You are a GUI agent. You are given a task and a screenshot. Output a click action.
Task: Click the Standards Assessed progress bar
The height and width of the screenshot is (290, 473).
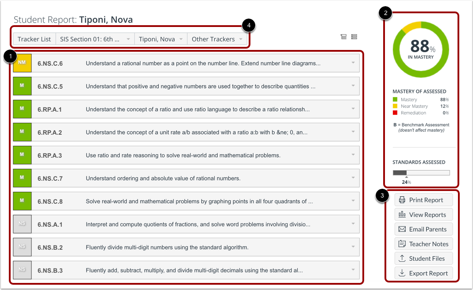421,172
